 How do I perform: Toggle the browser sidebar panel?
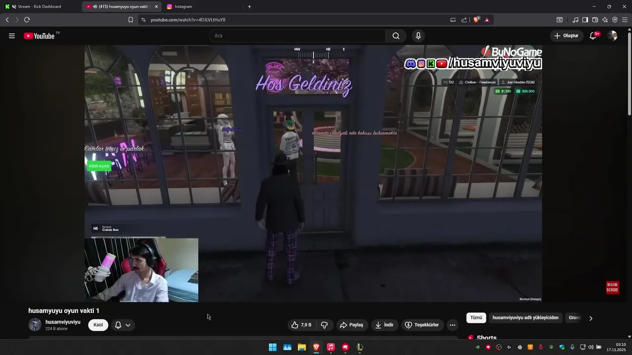(x=585, y=20)
